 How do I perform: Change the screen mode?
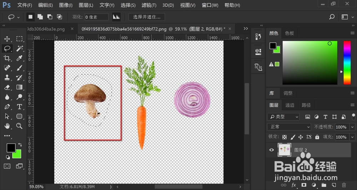coord(19,166)
